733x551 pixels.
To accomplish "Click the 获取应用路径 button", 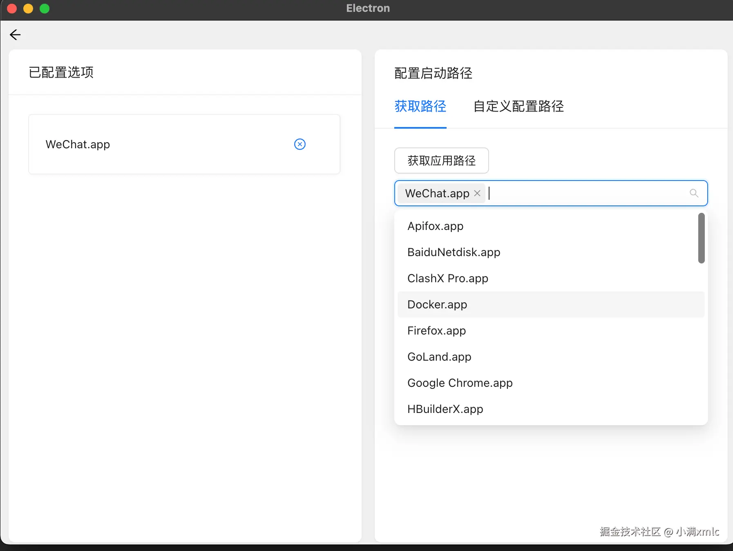I will pyautogui.click(x=441, y=161).
